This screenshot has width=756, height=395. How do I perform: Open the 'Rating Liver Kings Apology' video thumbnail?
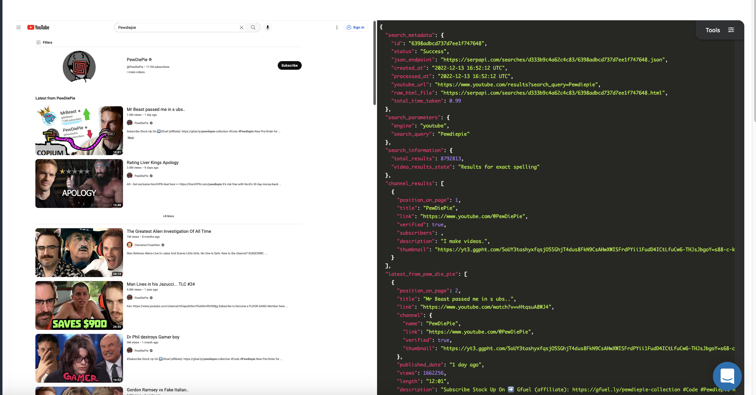[79, 183]
